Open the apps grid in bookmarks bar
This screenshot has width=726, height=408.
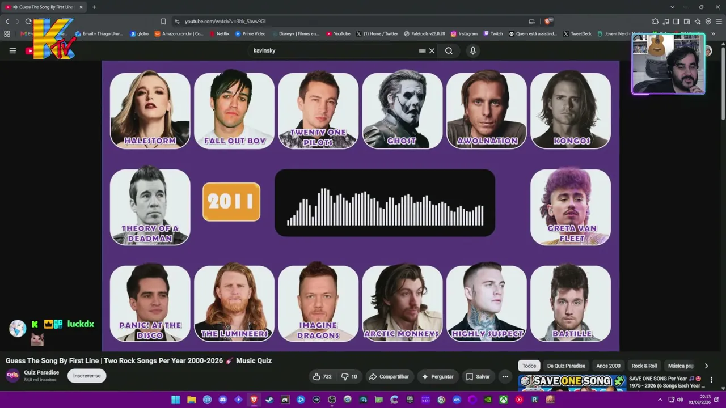7,34
